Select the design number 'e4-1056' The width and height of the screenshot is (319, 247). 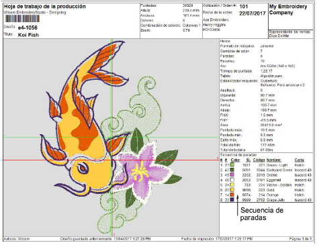point(28,28)
